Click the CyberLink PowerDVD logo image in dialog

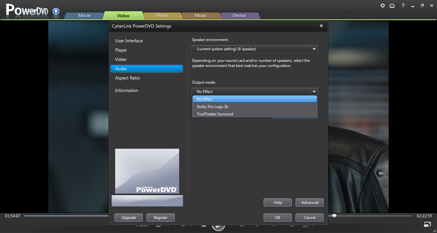point(147,171)
